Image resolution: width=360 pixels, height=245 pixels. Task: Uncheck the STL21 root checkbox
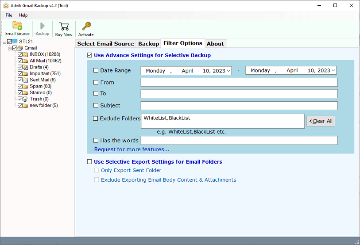point(9,42)
